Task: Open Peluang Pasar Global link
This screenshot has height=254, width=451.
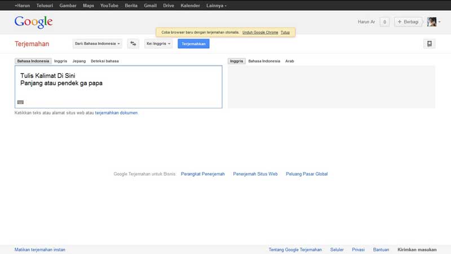Action: coord(307,174)
